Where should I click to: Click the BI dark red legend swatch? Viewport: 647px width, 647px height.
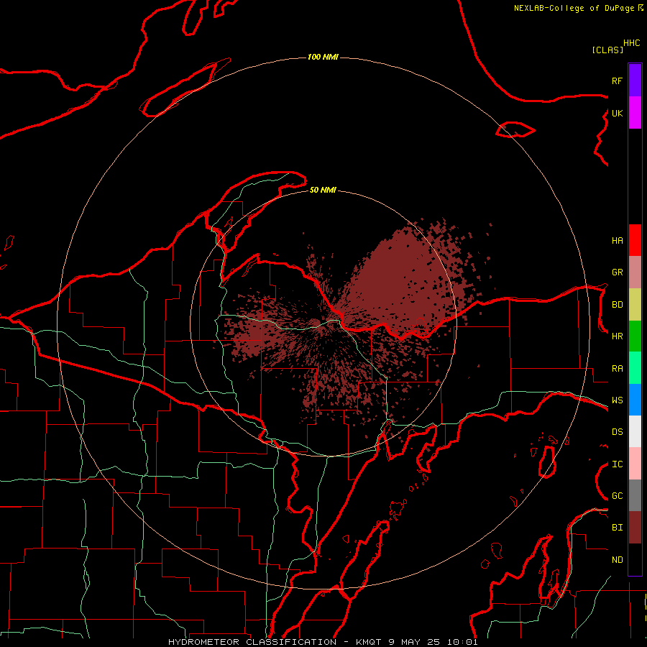(x=635, y=528)
